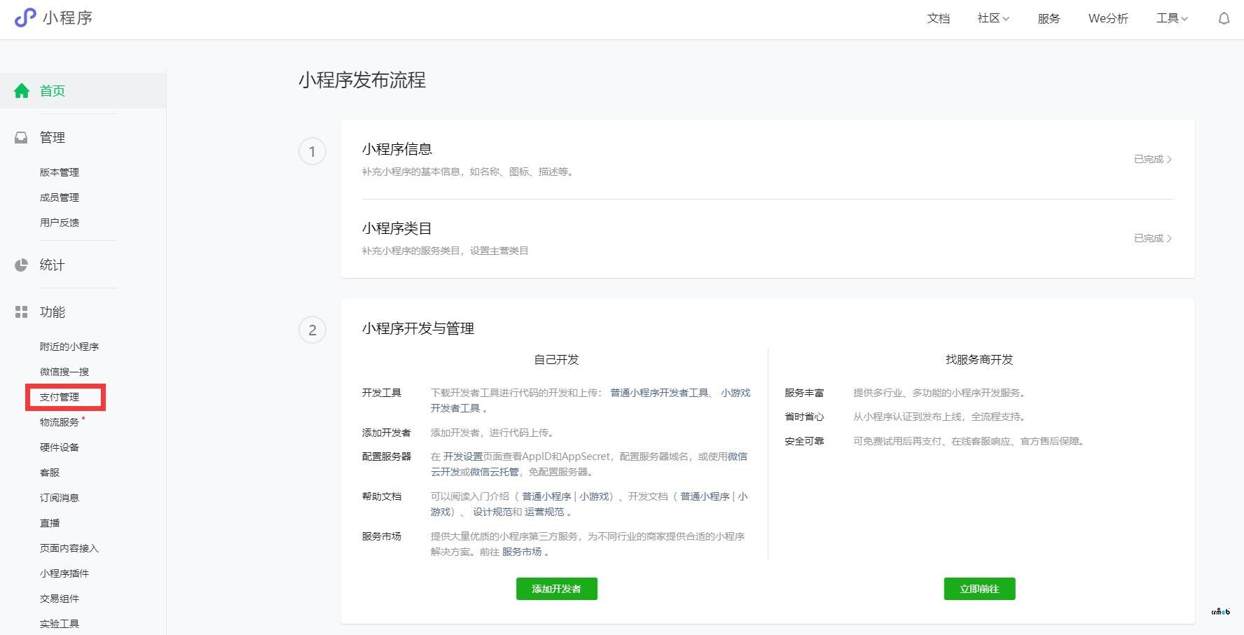Click the 帮助文档 label

point(382,496)
